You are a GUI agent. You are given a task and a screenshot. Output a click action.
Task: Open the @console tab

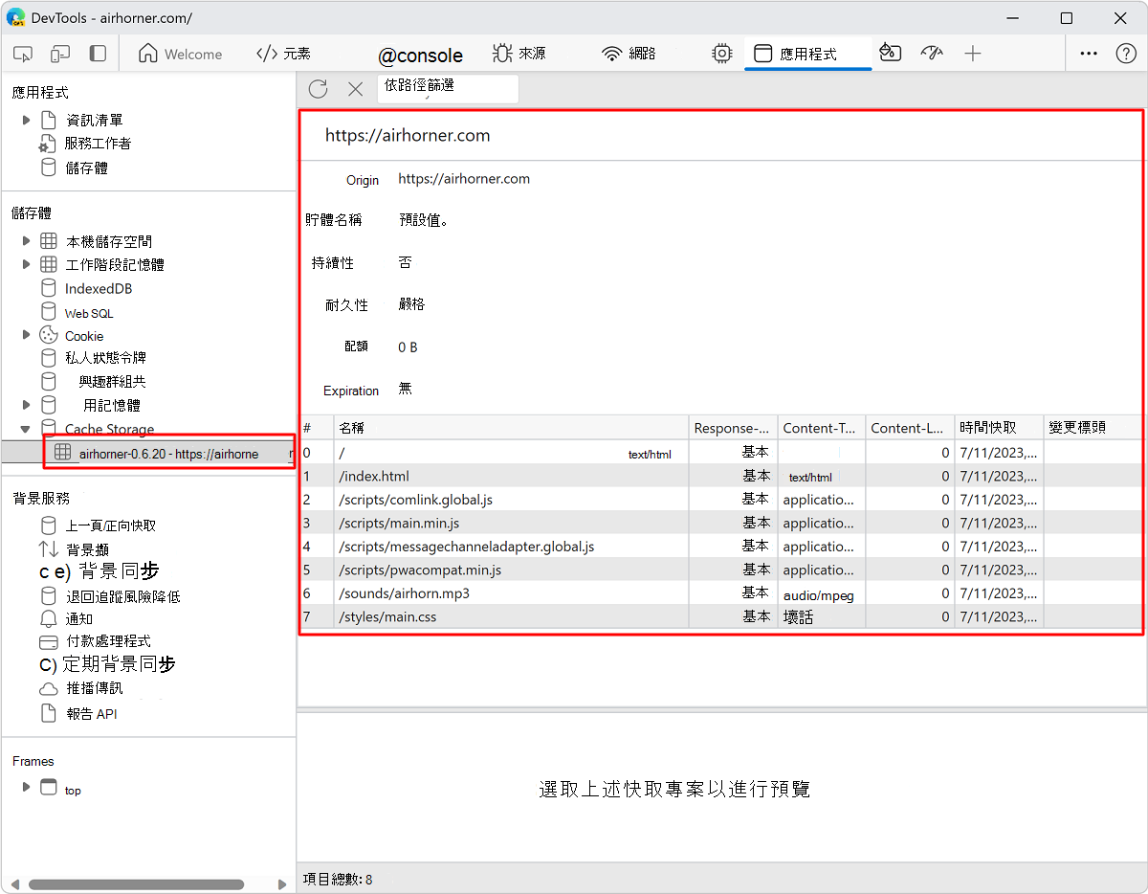420,56
